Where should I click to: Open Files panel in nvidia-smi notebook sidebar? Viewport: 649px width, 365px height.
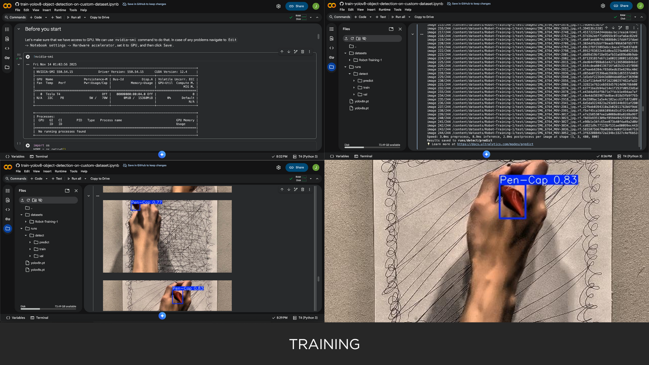7,67
